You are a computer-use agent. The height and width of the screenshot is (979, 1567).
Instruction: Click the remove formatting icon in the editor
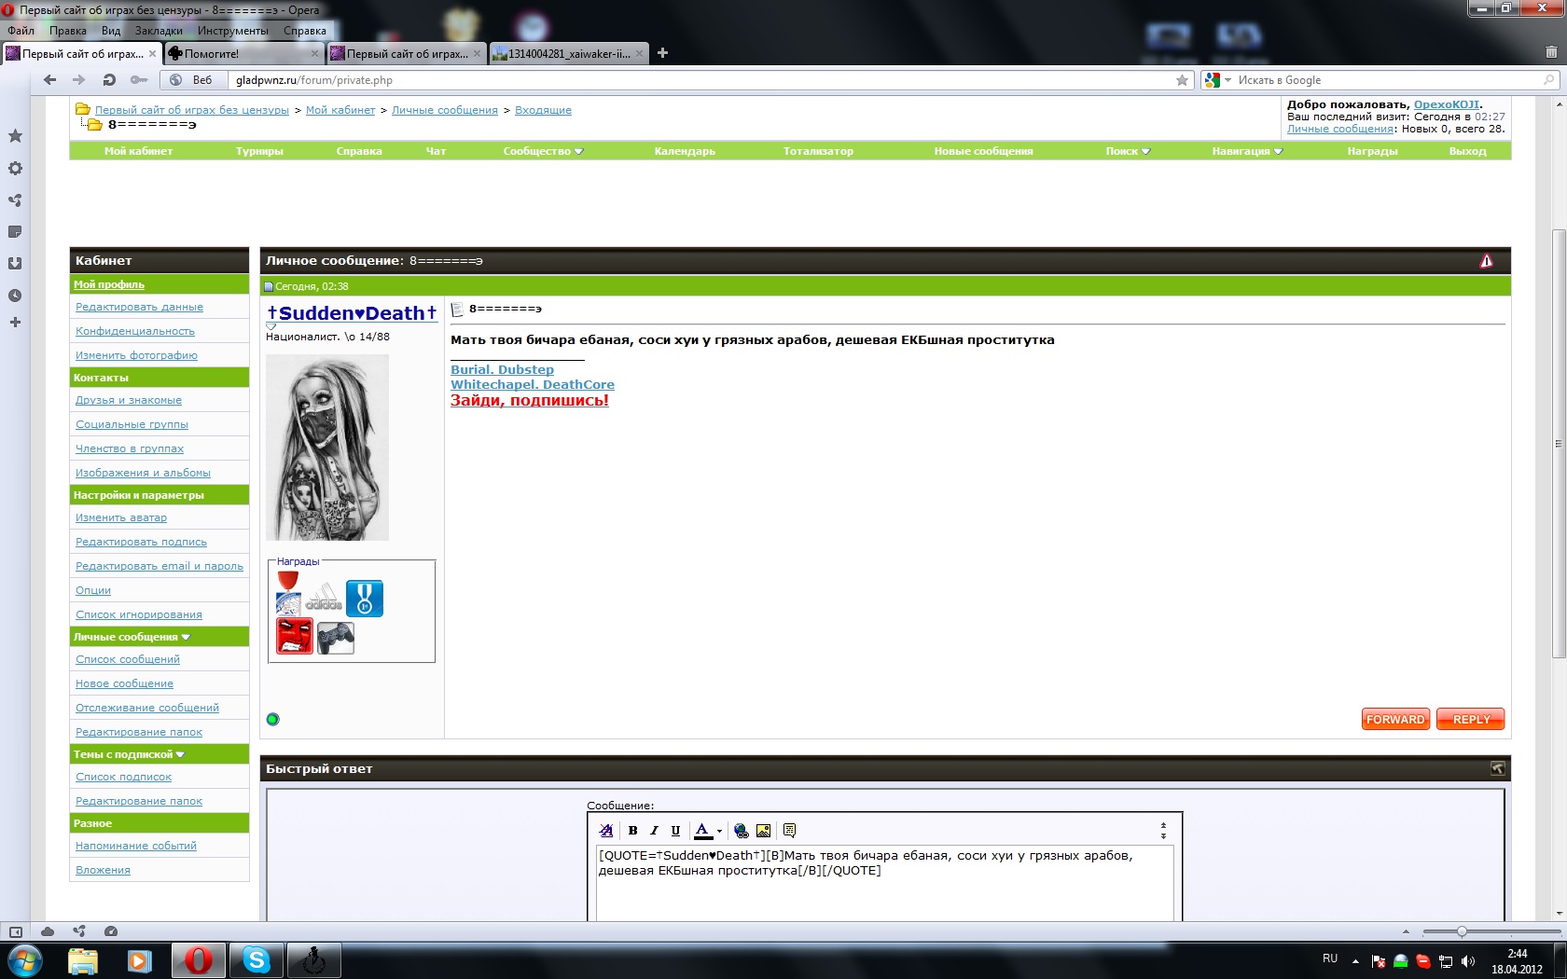click(606, 831)
